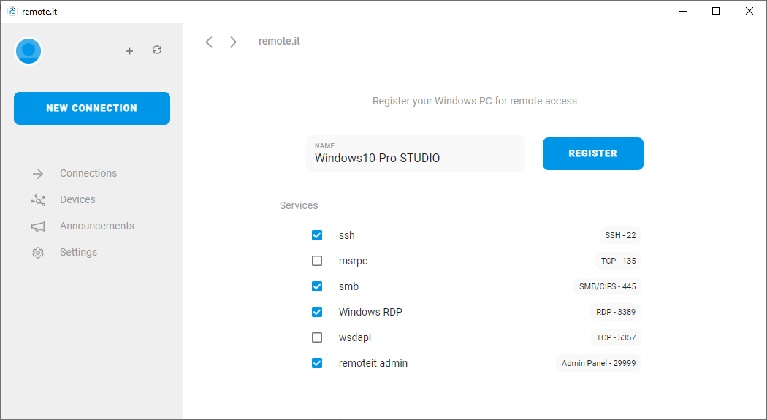Viewport: 767px width, 420px height.
Task: Disable the smb service checkbox
Action: click(x=317, y=286)
